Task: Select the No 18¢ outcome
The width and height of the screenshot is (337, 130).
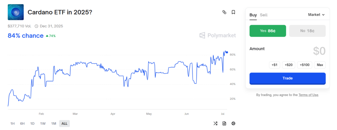Action: (x=307, y=31)
